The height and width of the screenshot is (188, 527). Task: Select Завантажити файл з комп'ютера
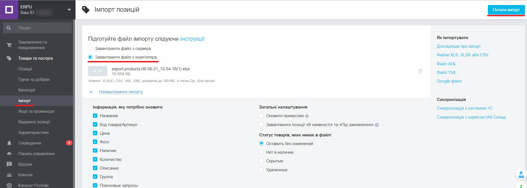[90, 57]
